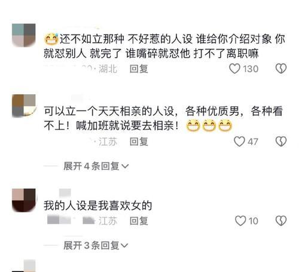Click chevron beside 展开3条回复
299x272 pixels.
124,246
